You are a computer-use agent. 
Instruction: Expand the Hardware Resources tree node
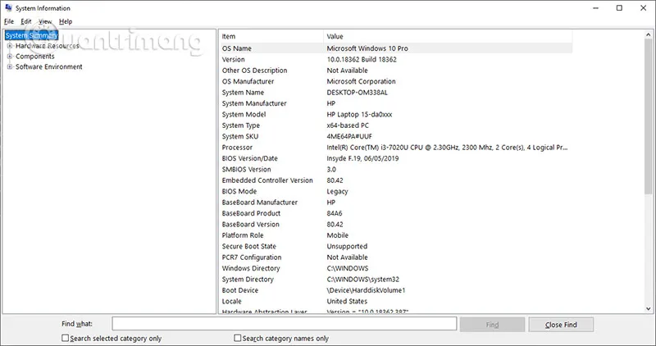click(9, 46)
